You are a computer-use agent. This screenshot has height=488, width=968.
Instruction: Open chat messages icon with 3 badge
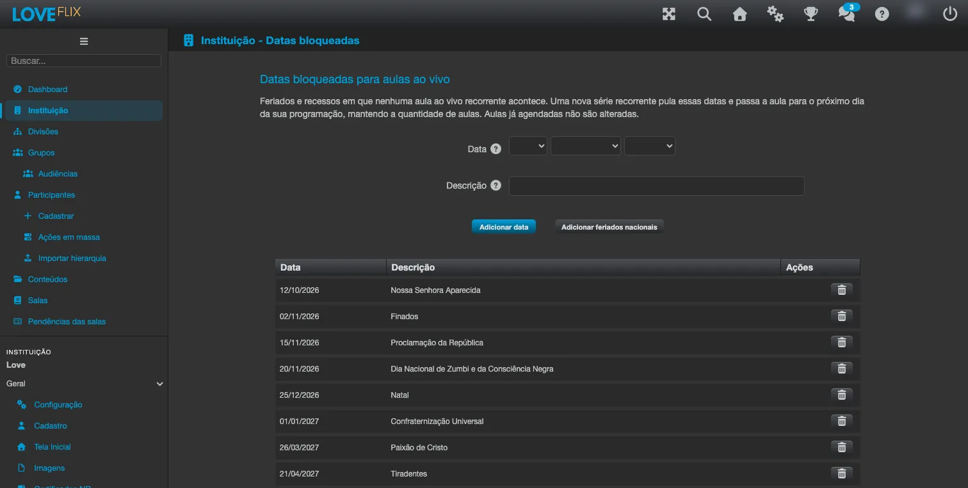(847, 13)
